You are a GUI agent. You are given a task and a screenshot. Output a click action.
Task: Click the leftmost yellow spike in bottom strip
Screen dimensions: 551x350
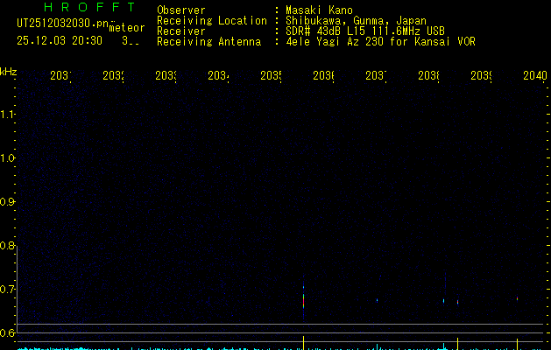(x=303, y=341)
